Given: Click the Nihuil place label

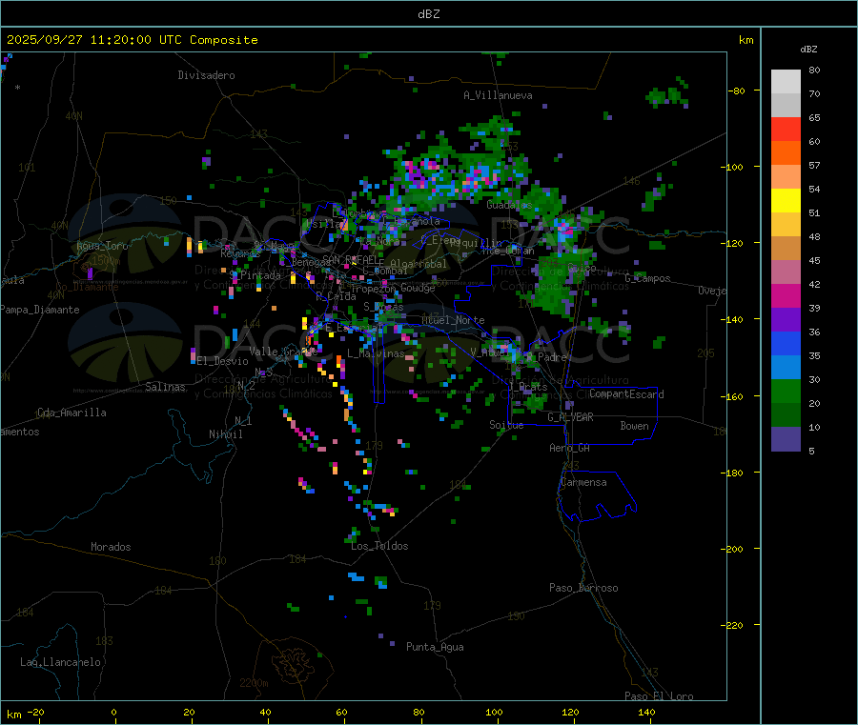Looking at the screenshot, I should [x=225, y=434].
